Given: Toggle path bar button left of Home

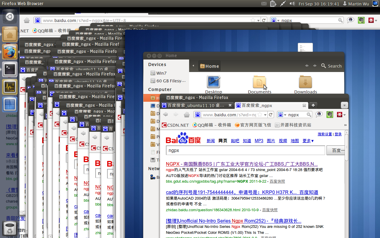Looking at the screenshot, I should (194, 66).
